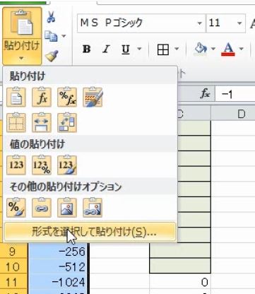Click cell containing -1024
255x294 pixels.
pos(58,282)
